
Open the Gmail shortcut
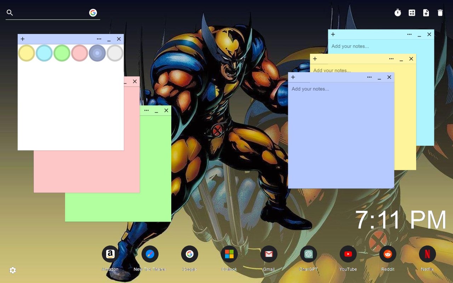tap(269, 254)
